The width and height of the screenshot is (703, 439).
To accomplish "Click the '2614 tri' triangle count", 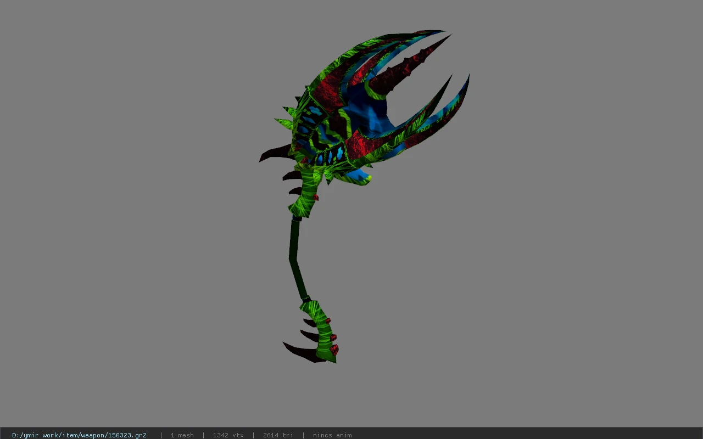I will coord(278,435).
